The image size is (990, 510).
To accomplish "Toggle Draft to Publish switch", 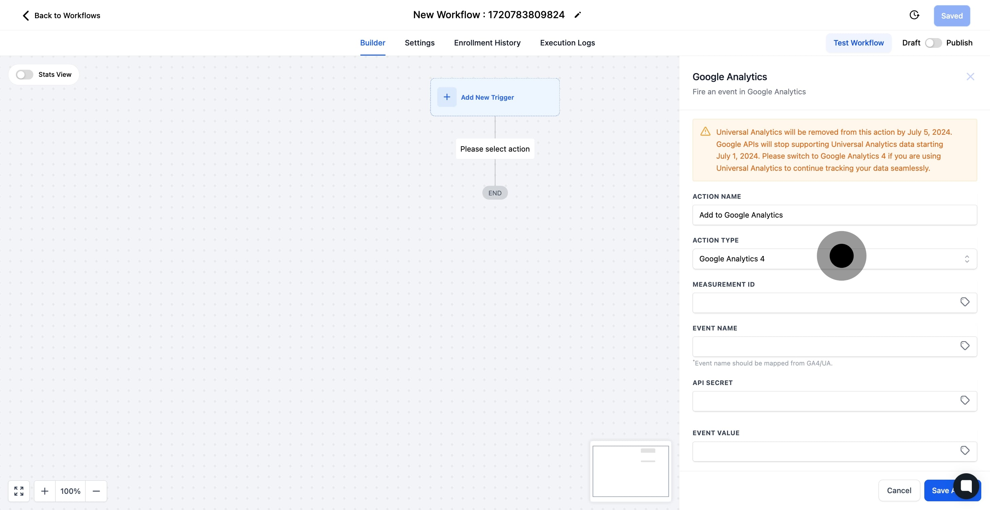I will tap(933, 43).
